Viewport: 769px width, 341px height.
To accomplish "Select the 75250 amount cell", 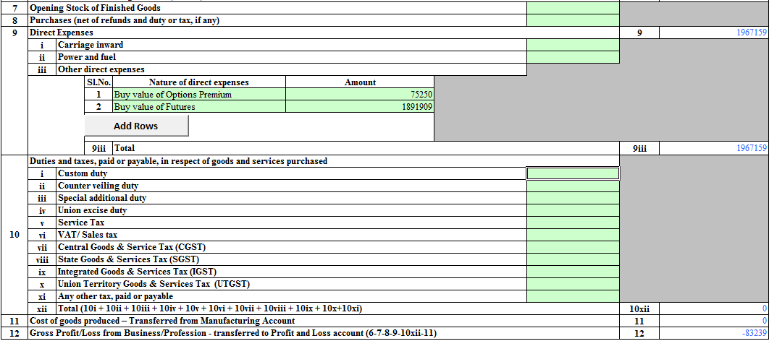I will [x=359, y=95].
